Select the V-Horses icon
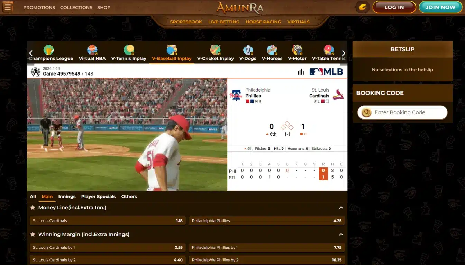The height and width of the screenshot is (265, 465). pyautogui.click(x=272, y=50)
